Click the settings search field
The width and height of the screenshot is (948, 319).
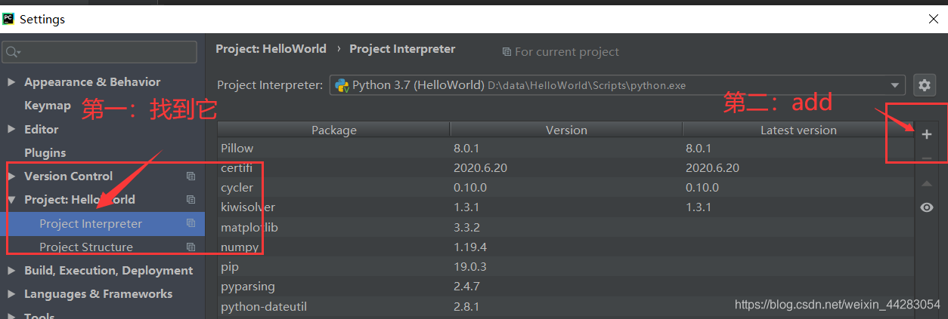(100, 51)
